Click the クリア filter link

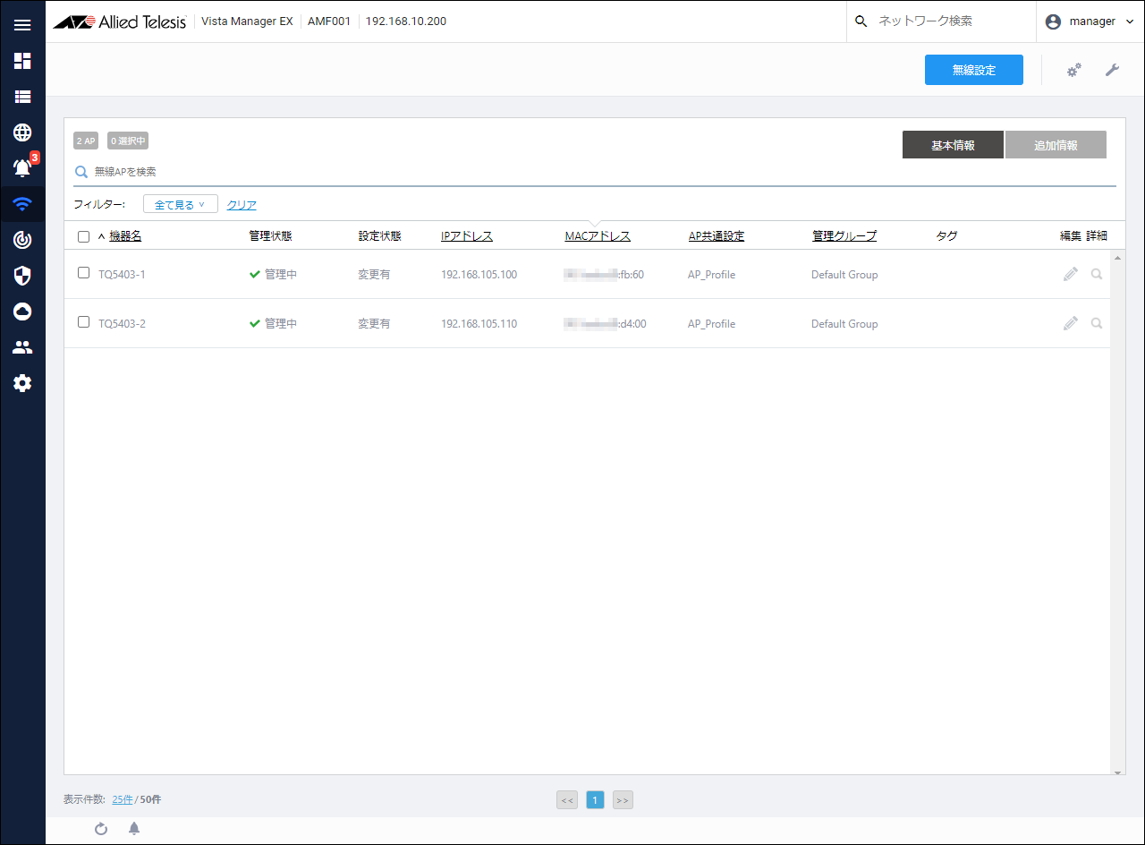pyautogui.click(x=242, y=205)
